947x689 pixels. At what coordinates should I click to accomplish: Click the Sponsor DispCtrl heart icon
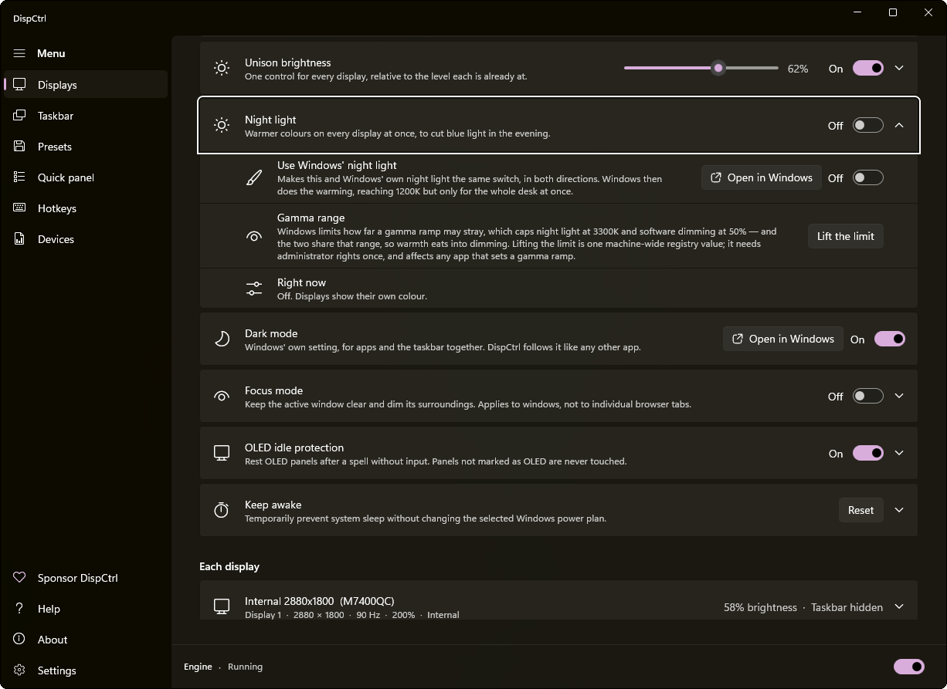pos(20,578)
